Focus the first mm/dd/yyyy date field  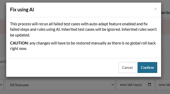(x=136, y=85)
